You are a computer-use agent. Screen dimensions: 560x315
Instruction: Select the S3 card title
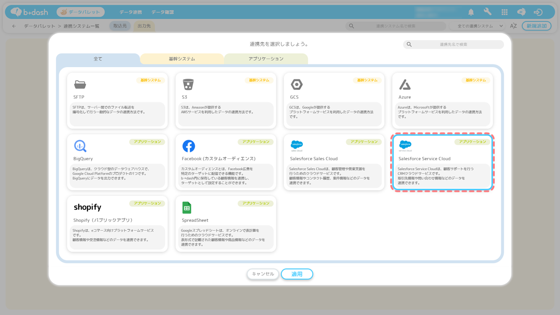click(185, 97)
